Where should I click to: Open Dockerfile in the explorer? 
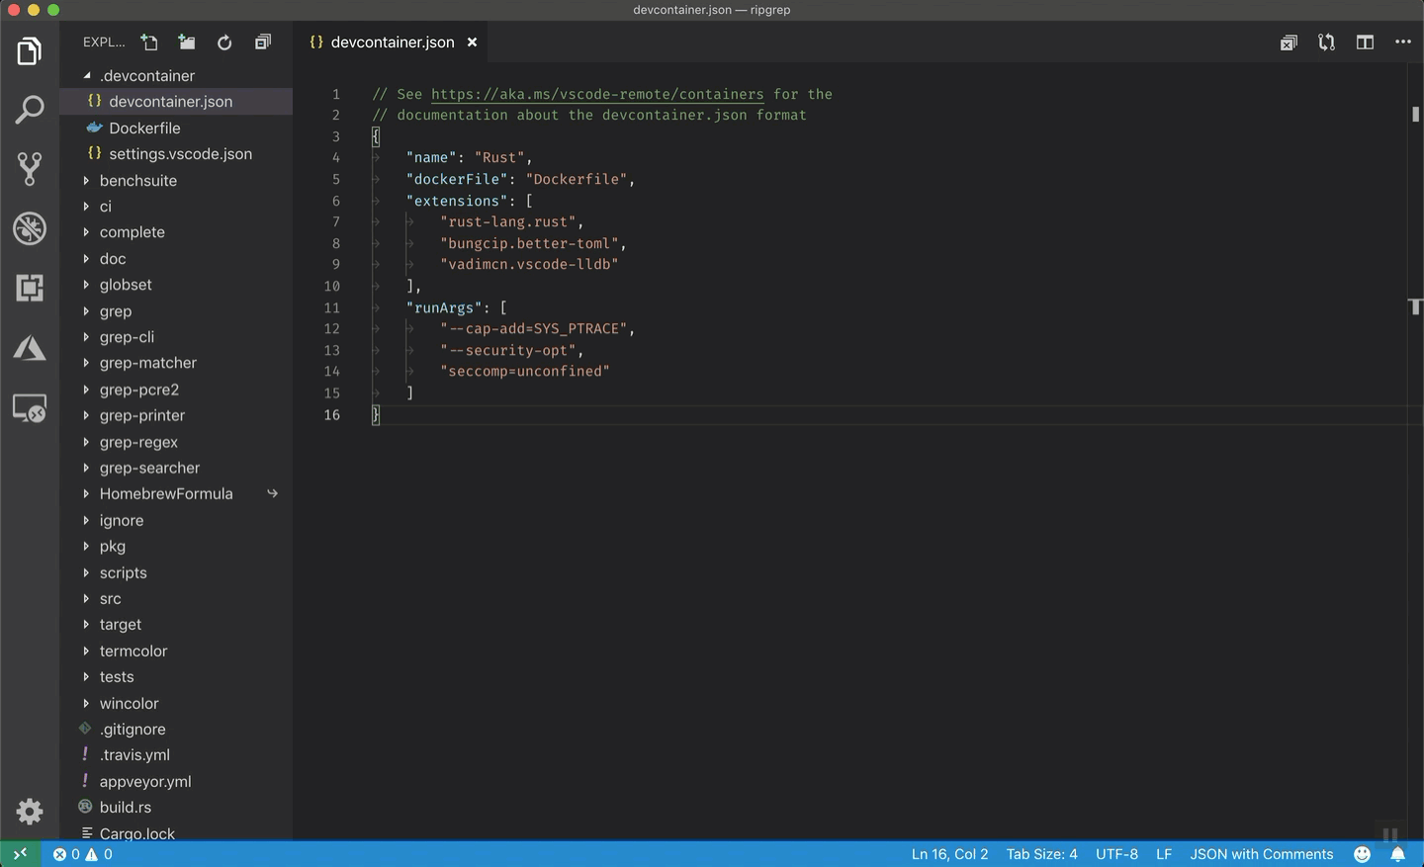tap(144, 129)
